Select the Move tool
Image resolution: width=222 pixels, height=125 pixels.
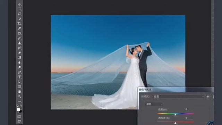(19, 4)
